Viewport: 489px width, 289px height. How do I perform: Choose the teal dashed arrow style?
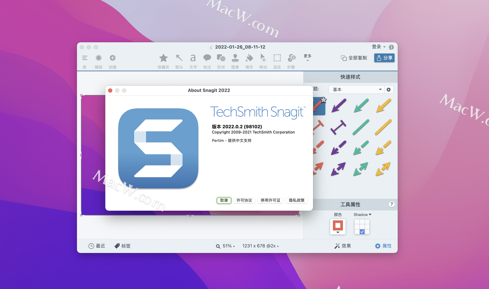[x=361, y=148]
